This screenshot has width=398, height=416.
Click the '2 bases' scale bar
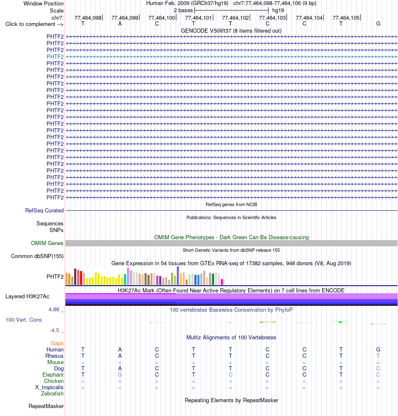[x=231, y=10]
